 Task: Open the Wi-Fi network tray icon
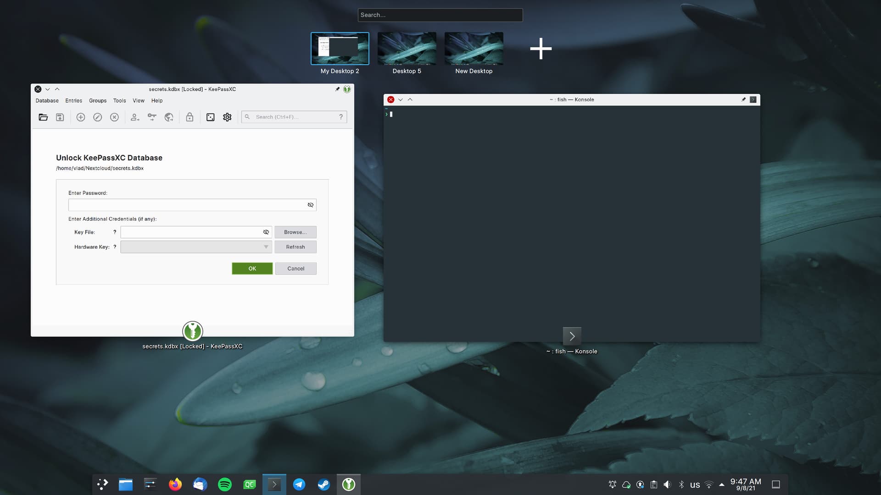[x=709, y=484]
